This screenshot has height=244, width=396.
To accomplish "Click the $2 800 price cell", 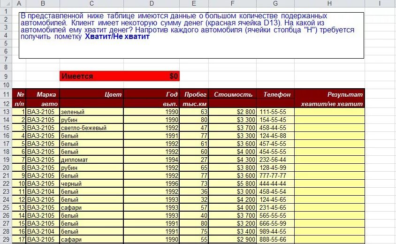I will pos(232,112).
